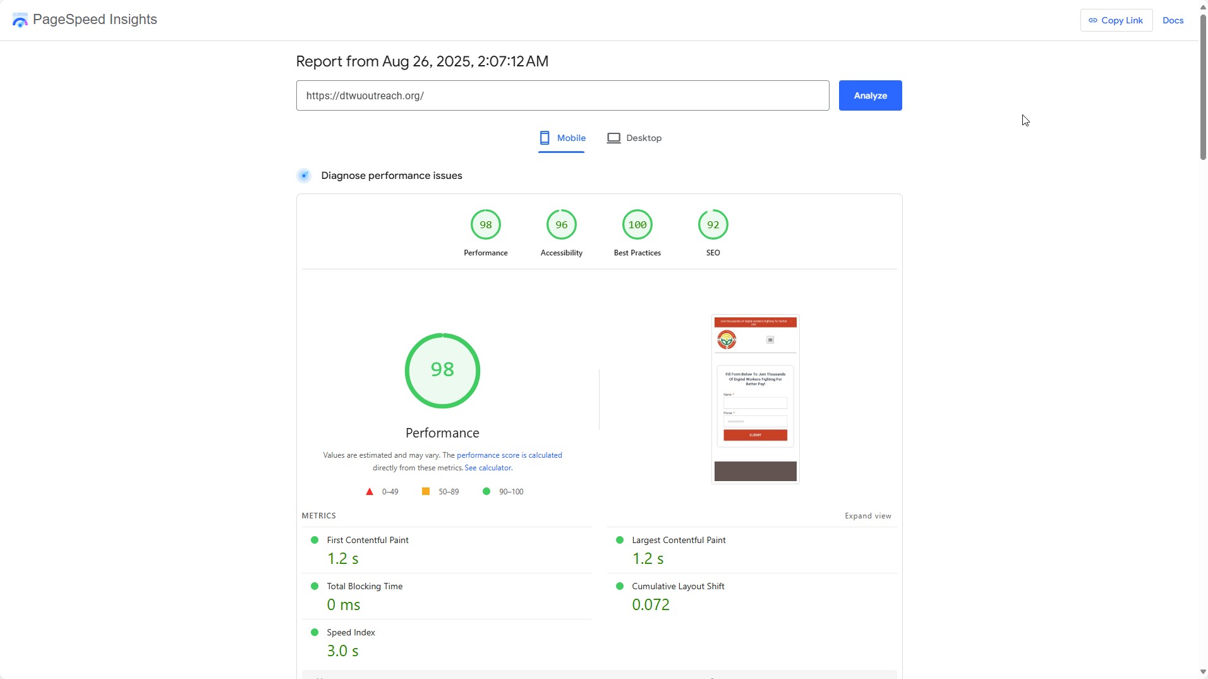Click green dot beside Largest Contentful Paint
The image size is (1208, 679).
tap(620, 540)
